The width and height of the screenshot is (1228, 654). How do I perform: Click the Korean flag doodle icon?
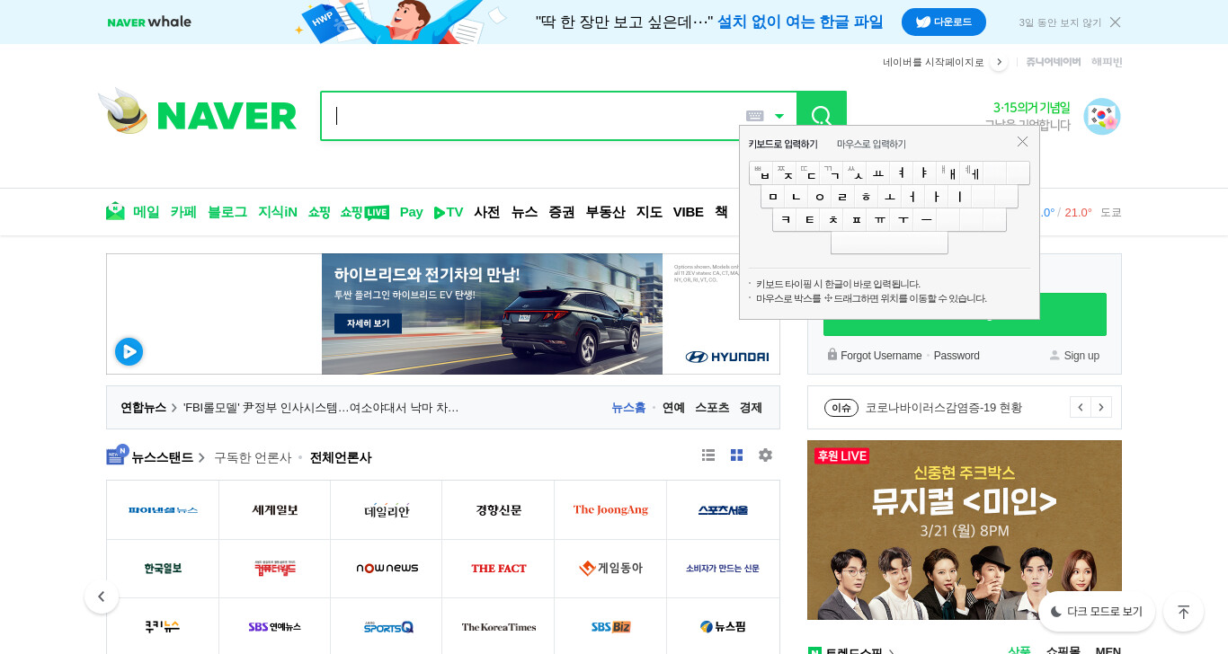click(1101, 117)
